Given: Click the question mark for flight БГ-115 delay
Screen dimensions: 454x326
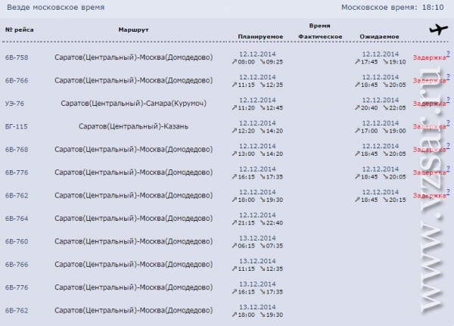Looking at the screenshot, I should (x=448, y=123).
